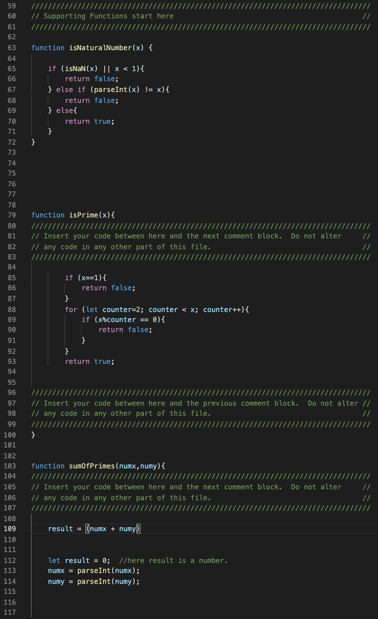The width and height of the screenshot is (378, 619).
Task: Click the else keyword on line 69
Action: 65,110
